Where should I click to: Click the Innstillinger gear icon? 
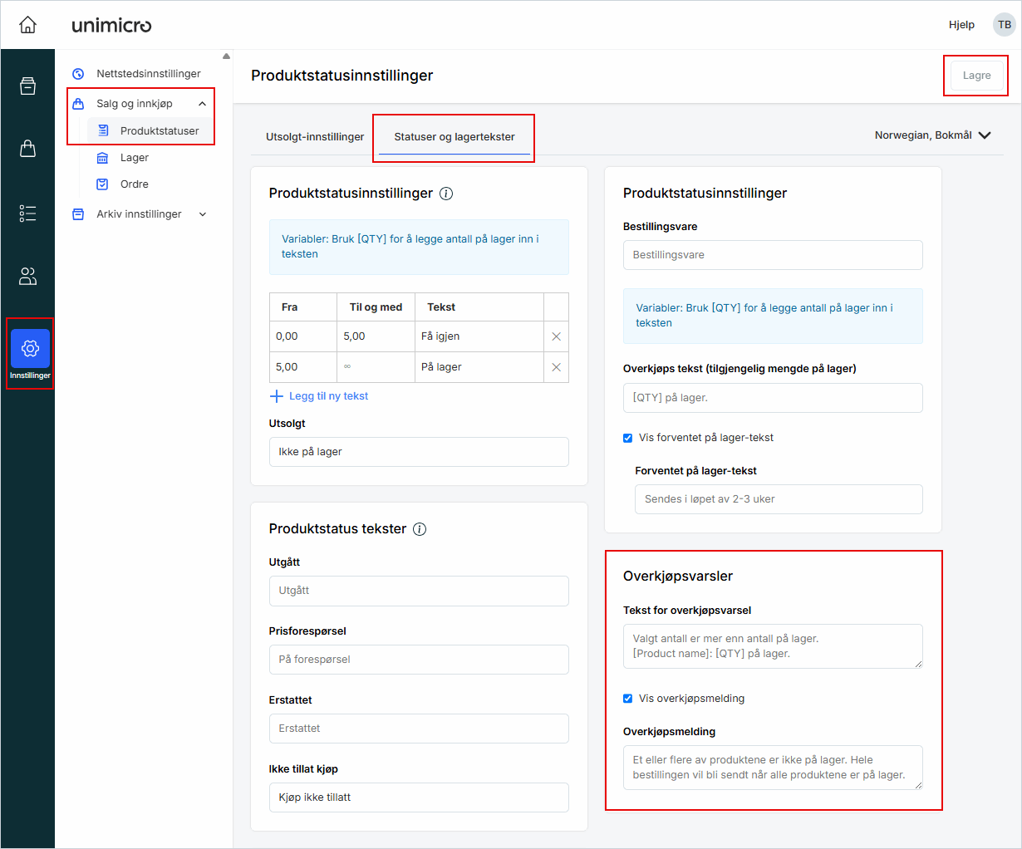point(30,349)
